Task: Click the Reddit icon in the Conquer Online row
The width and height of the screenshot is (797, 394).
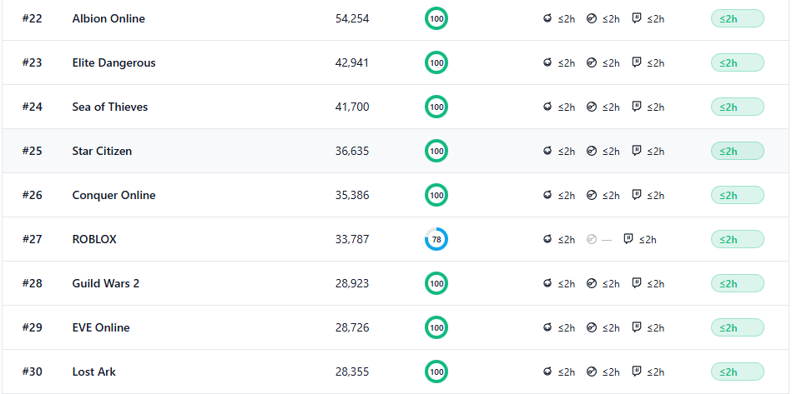Action: point(547,195)
